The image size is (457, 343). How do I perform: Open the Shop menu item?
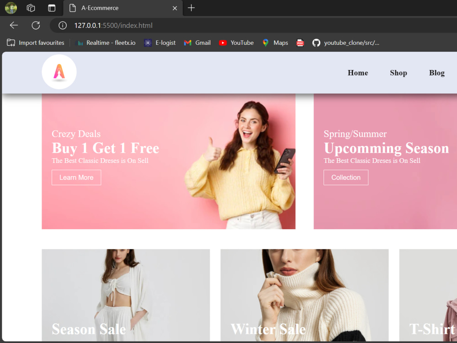tap(398, 73)
